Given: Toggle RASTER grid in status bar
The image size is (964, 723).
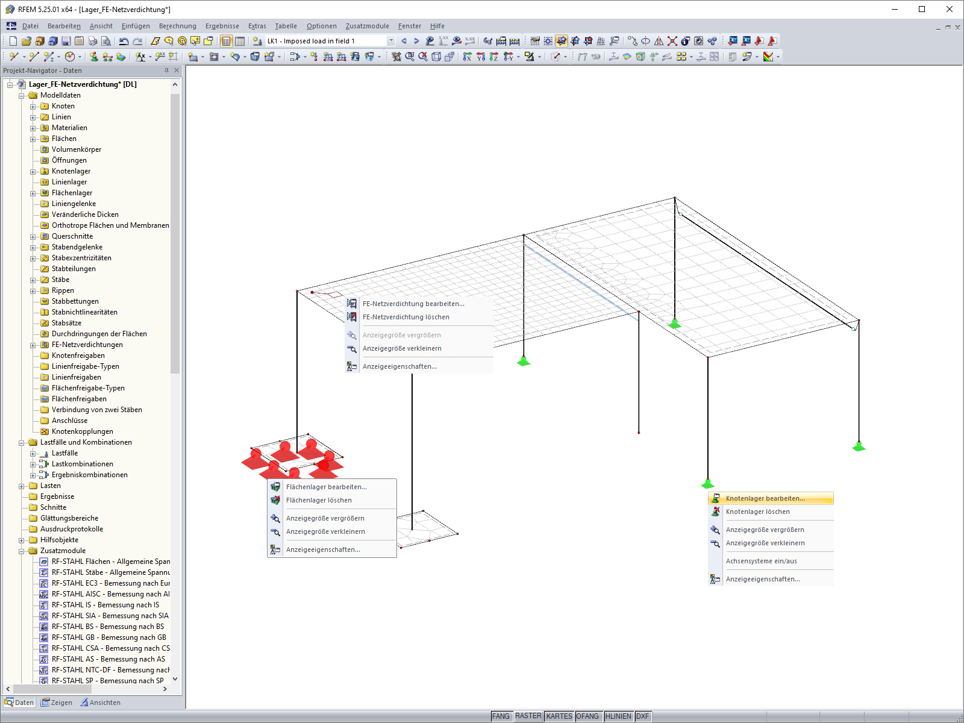Looking at the screenshot, I should click(528, 716).
